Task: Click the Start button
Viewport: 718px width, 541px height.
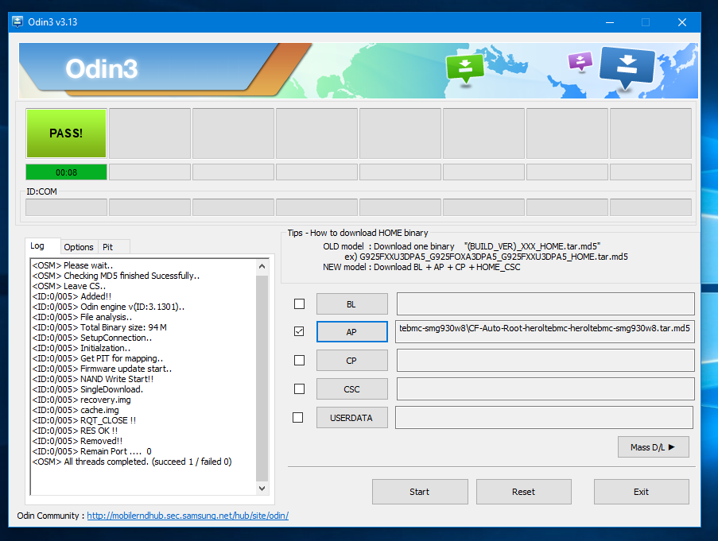Action: pyautogui.click(x=420, y=492)
